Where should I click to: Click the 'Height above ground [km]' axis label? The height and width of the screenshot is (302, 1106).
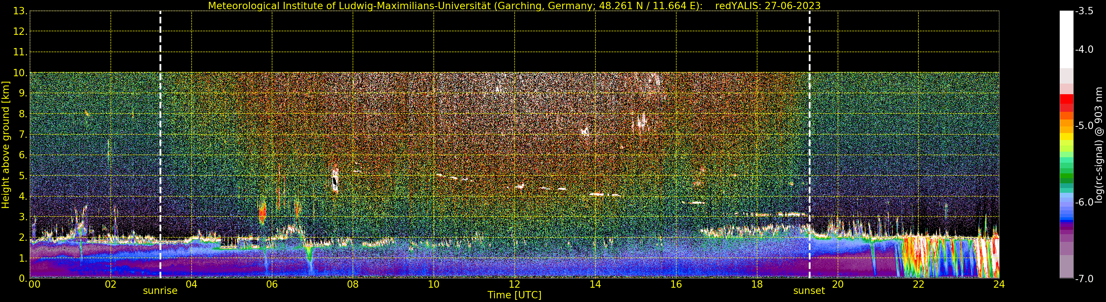point(6,145)
